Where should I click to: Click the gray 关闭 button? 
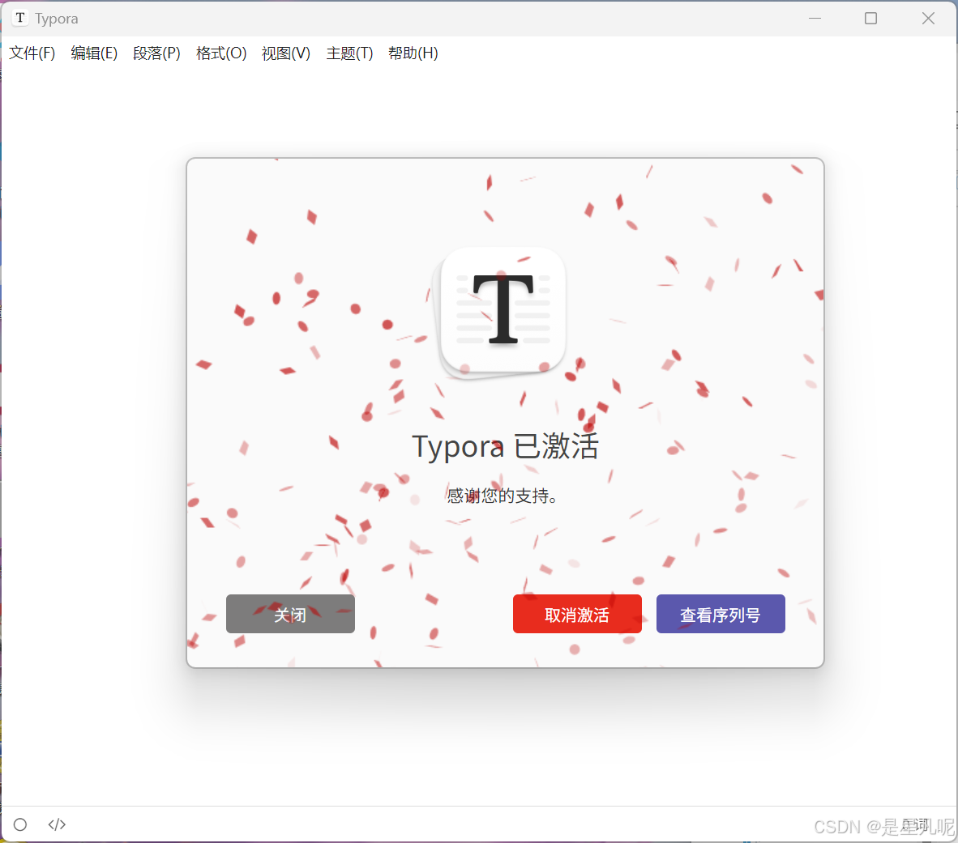290,614
